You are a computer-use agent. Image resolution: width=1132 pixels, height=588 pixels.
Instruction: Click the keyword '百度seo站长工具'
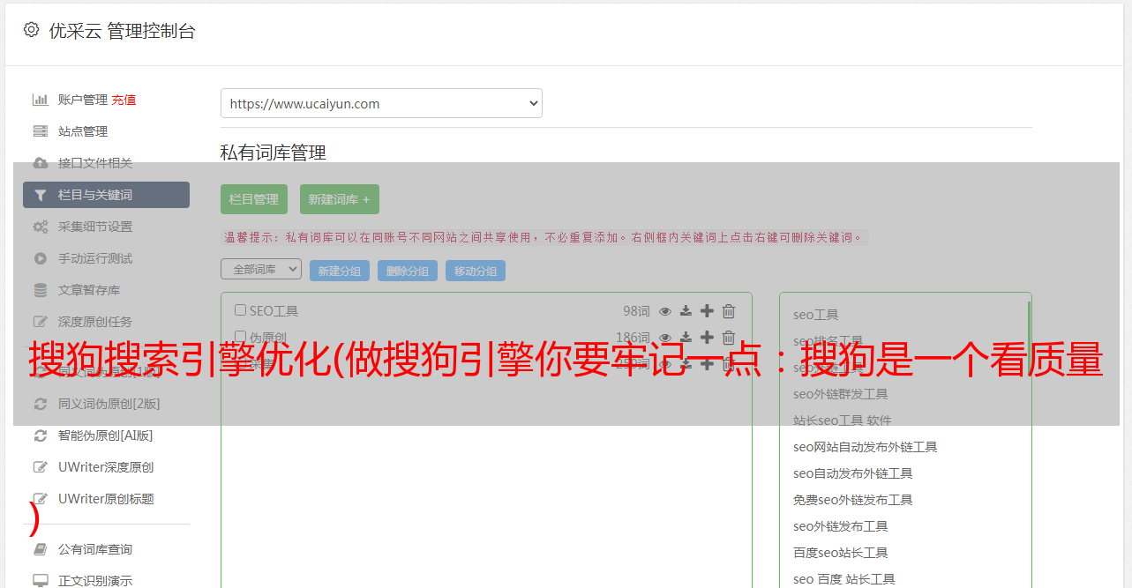pos(841,553)
